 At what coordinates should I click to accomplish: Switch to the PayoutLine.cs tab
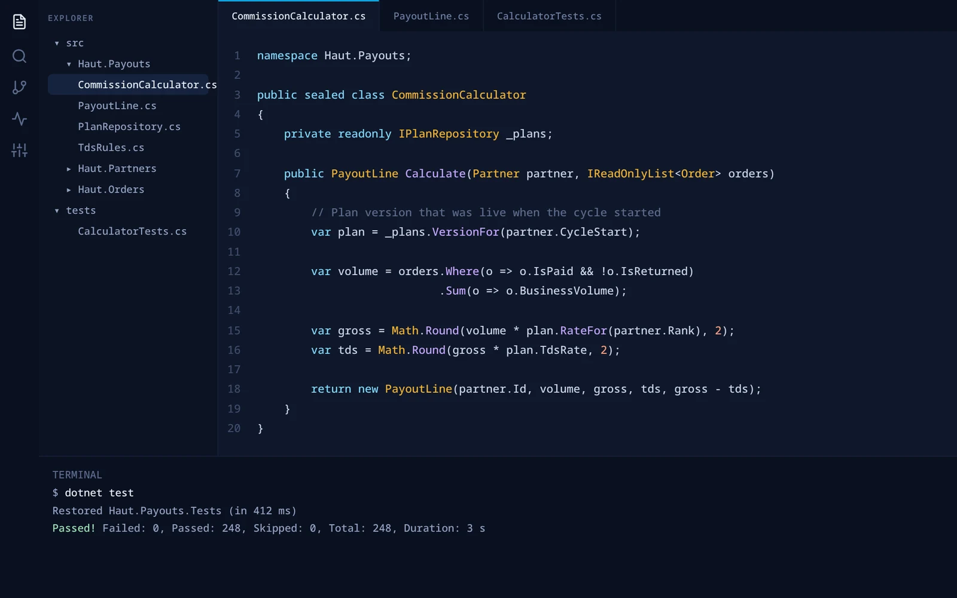click(x=431, y=16)
